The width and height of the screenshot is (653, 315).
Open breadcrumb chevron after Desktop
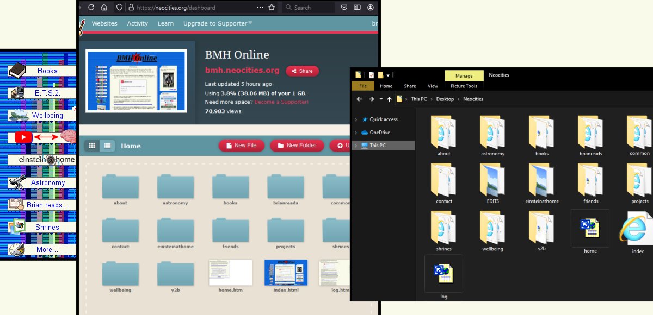459,99
